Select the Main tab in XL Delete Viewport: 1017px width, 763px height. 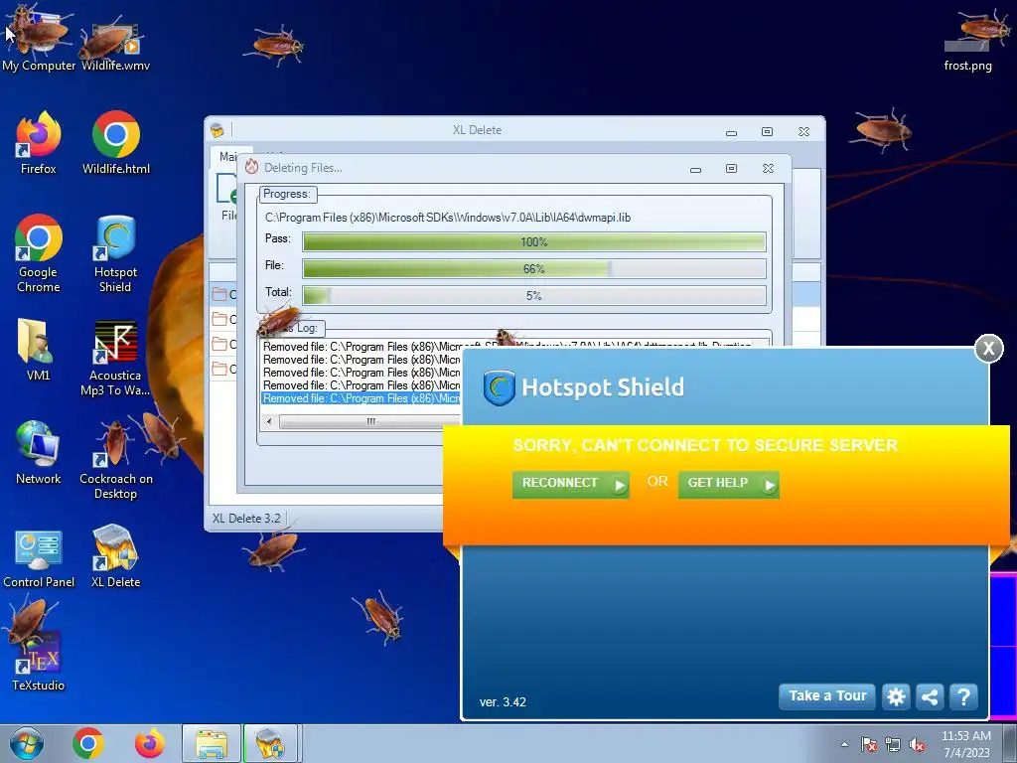[x=225, y=156]
